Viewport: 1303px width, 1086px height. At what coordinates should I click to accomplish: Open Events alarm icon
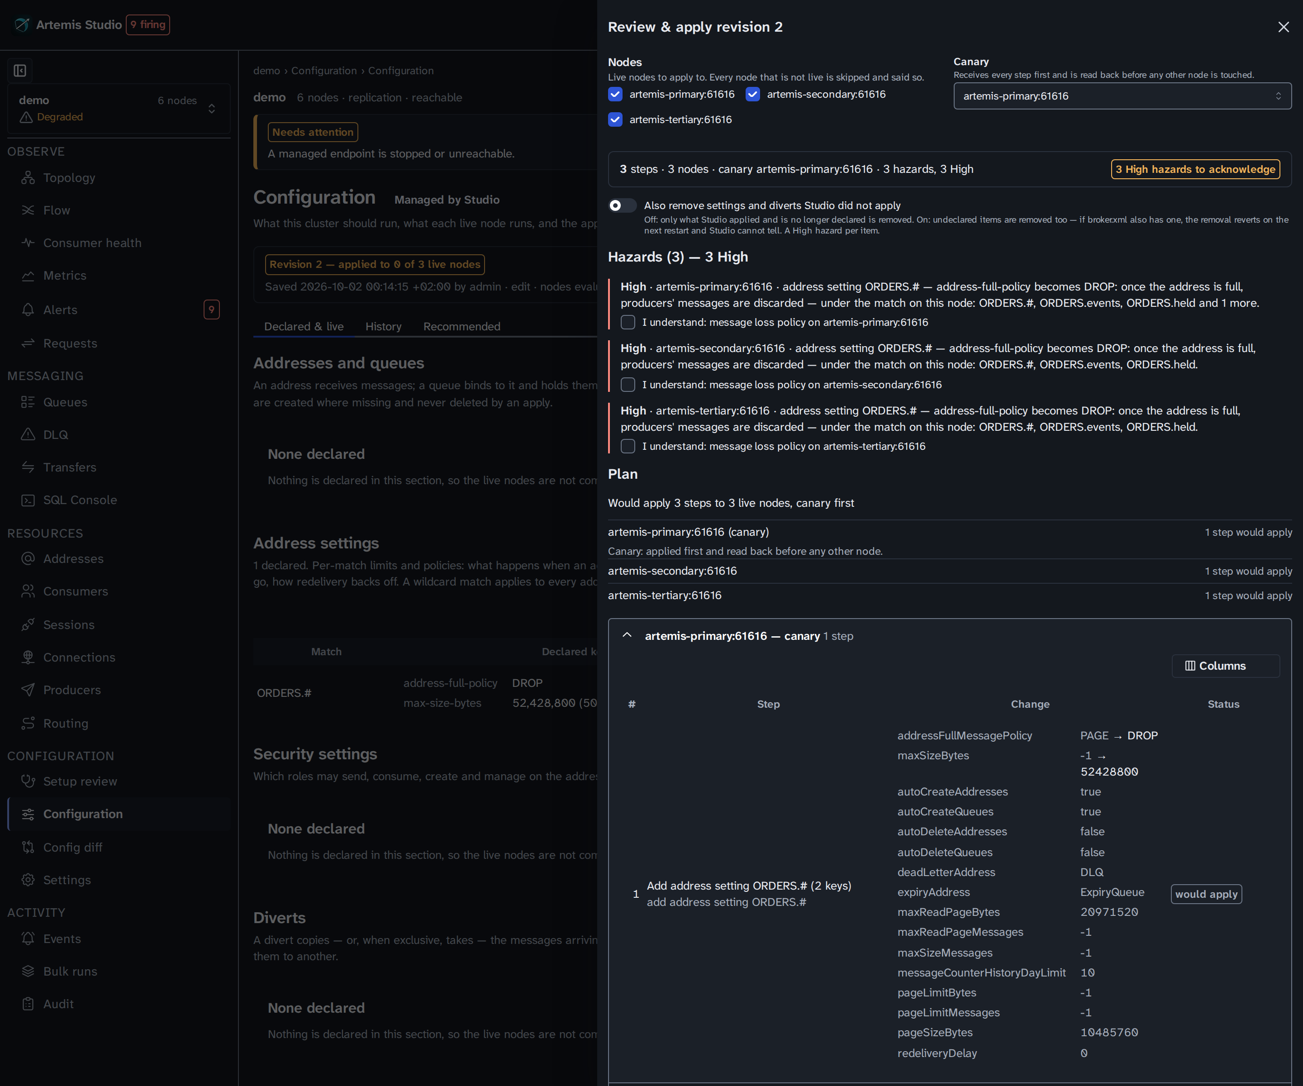(28, 939)
